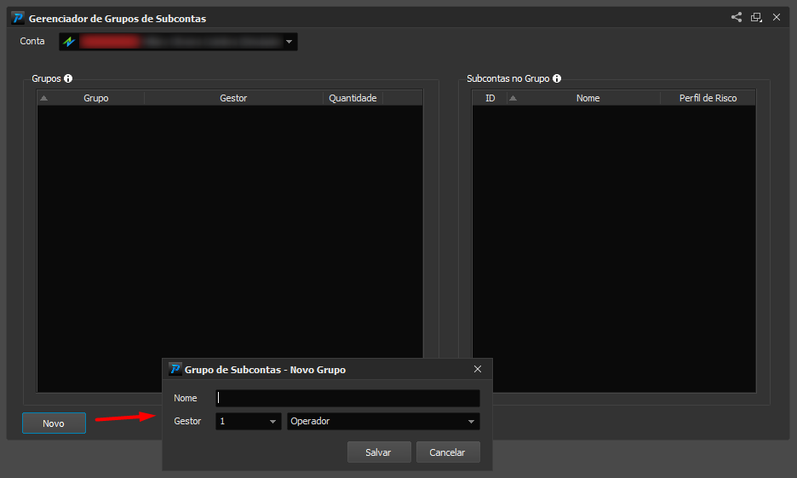Sort by the Gestor column header

pyautogui.click(x=233, y=98)
